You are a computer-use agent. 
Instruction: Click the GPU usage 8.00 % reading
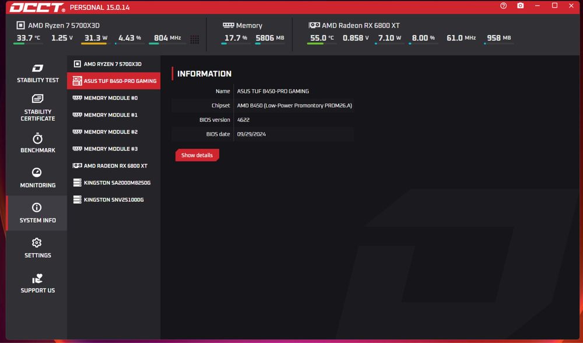click(x=423, y=38)
